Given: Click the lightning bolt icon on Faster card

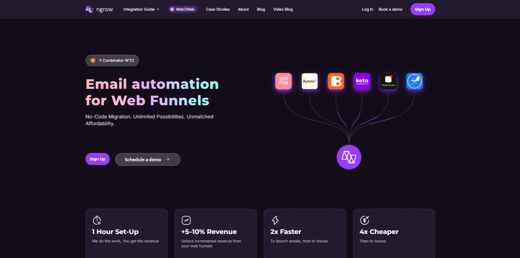Looking at the screenshot, I should tap(275, 220).
